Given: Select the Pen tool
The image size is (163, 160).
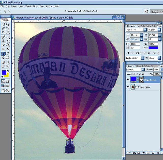Looking at the screenshot, I should click(3, 58).
